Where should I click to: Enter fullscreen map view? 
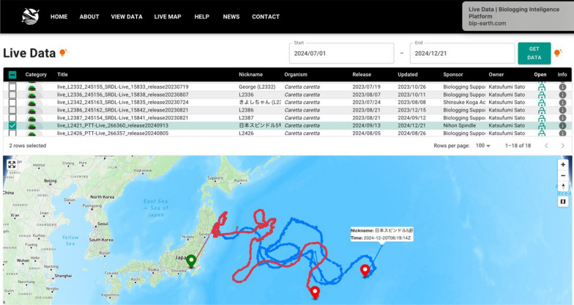click(x=12, y=164)
